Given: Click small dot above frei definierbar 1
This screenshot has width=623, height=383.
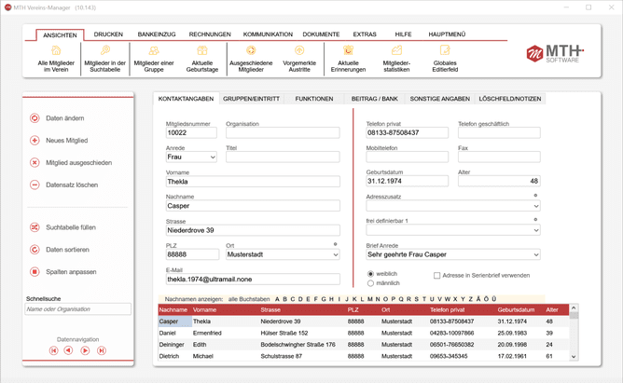Looking at the screenshot, I should click(535, 220).
